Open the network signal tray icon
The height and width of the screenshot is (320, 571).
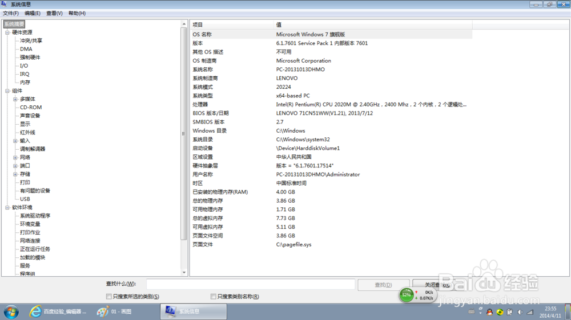pyautogui.click(x=530, y=312)
